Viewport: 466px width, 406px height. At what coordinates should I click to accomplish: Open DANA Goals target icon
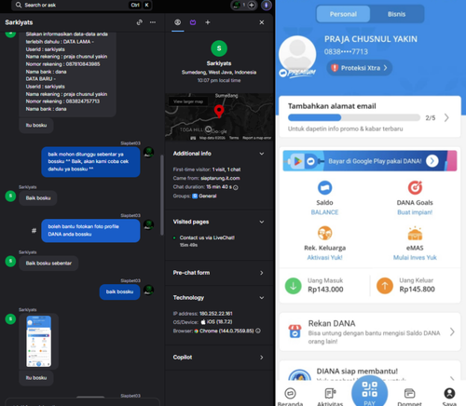415,187
